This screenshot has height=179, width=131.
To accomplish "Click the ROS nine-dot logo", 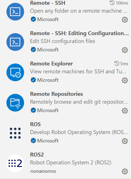I will tap(15, 133).
